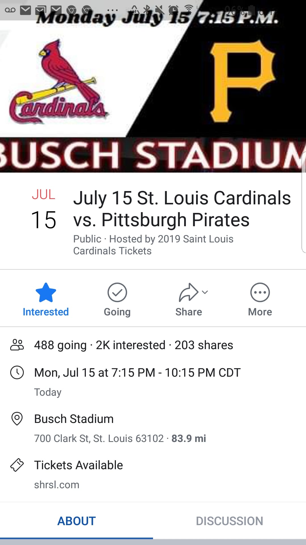Expand the Share dropdown chevron
This screenshot has width=306, height=545.
click(205, 292)
